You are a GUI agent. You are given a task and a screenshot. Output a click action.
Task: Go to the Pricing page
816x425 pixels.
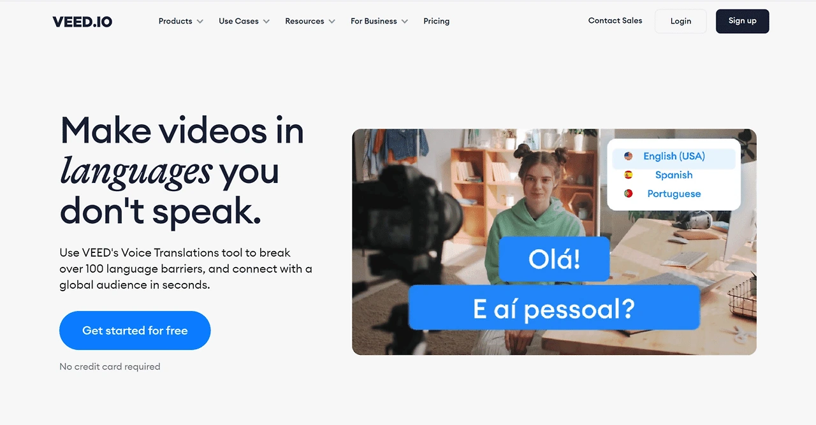436,21
